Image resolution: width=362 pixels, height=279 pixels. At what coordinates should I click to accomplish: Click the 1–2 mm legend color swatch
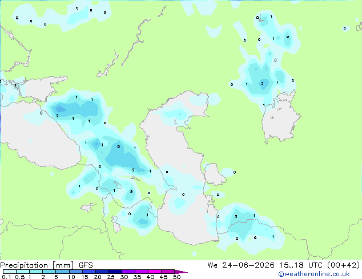36,272
